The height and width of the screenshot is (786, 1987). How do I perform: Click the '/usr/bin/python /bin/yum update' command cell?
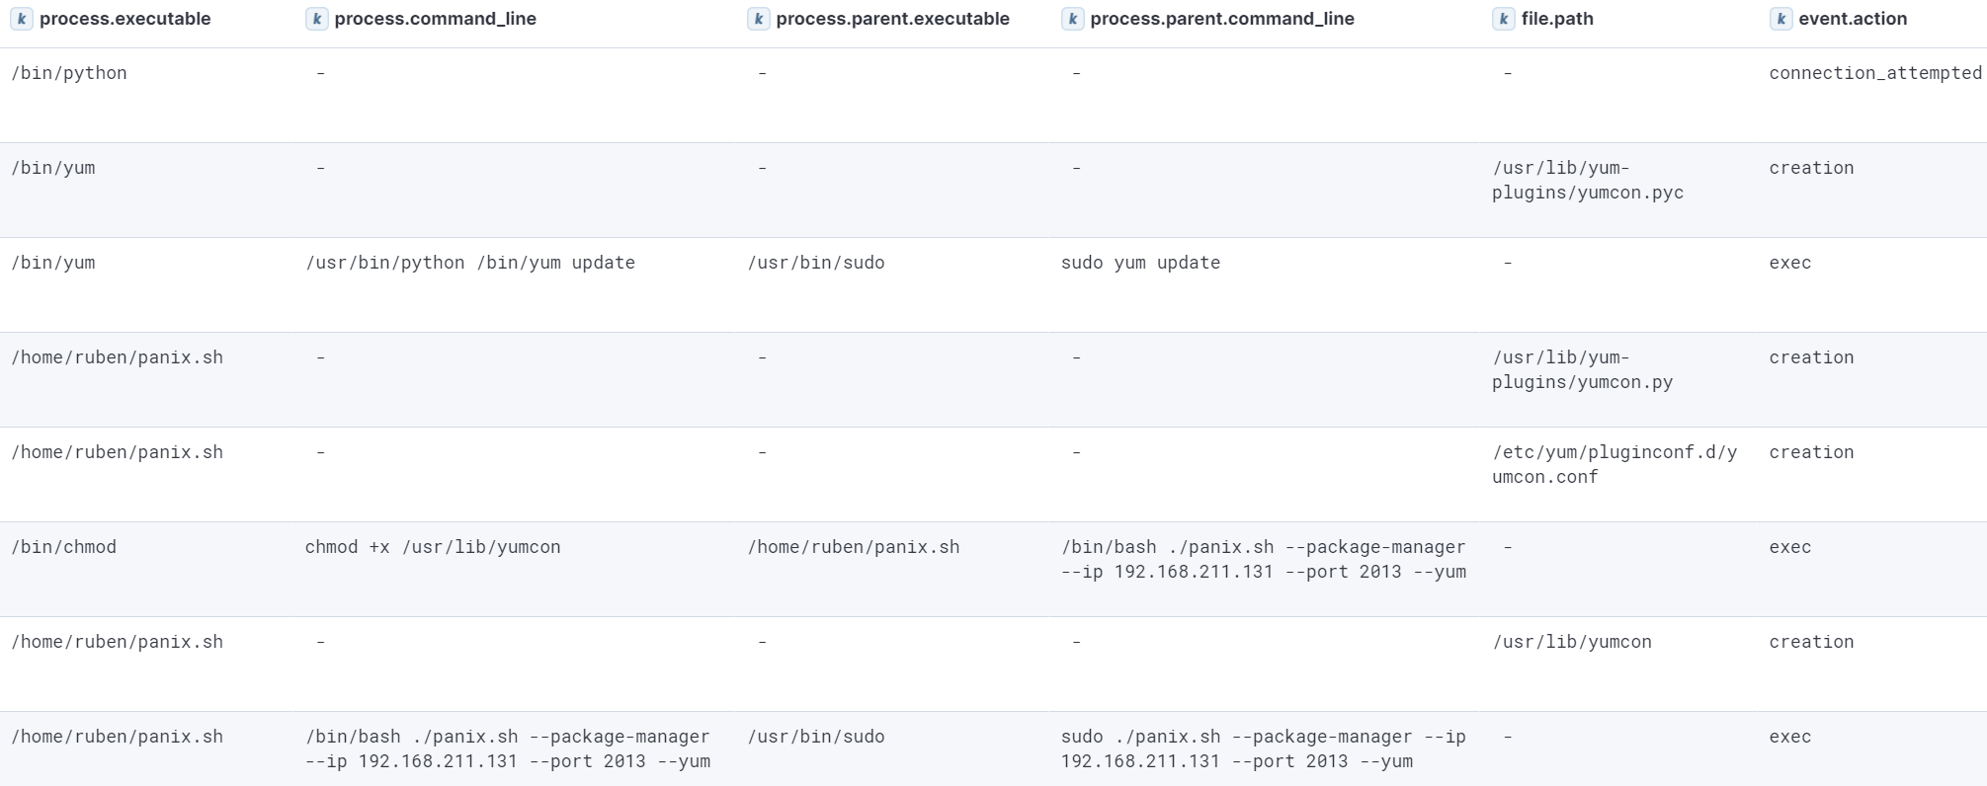[470, 263]
